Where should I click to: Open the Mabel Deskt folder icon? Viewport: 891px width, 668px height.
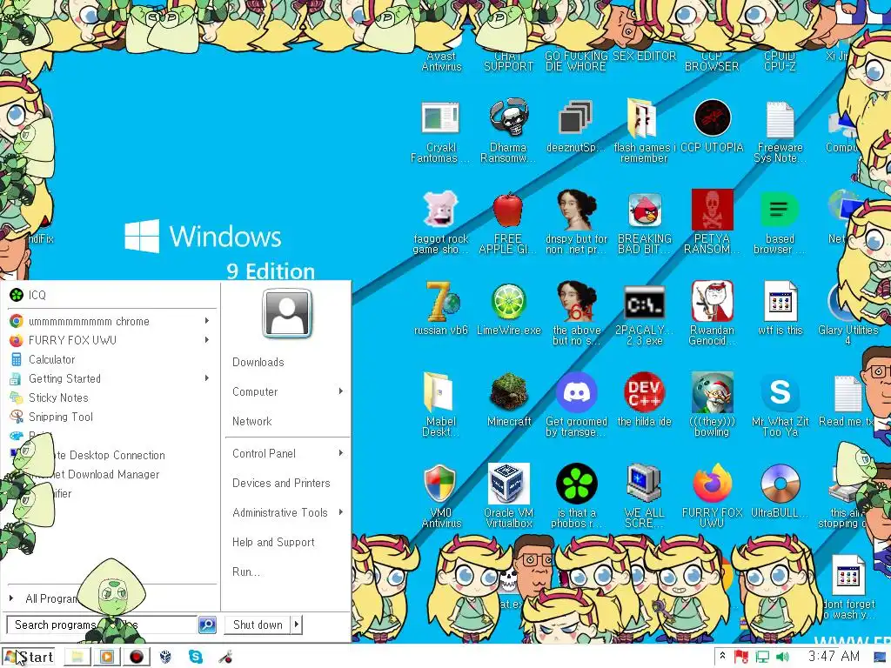point(439,392)
